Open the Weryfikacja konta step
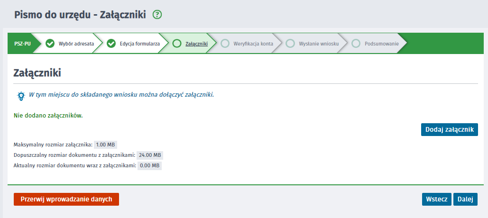This screenshot has width=488, height=218. click(253, 44)
